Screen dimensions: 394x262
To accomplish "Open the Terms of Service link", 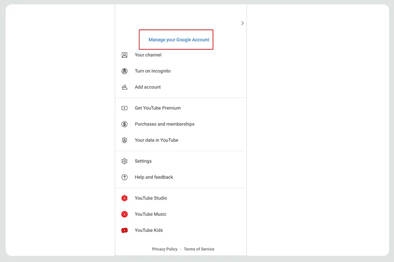I will pyautogui.click(x=199, y=249).
